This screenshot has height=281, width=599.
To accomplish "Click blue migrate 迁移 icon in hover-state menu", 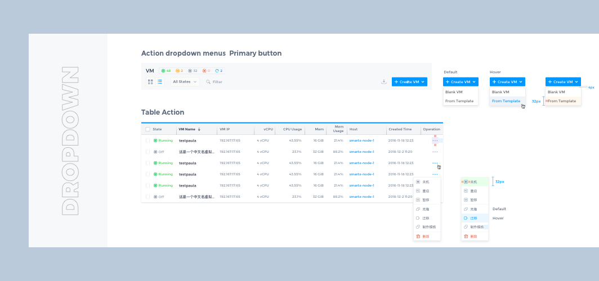I will (x=466, y=218).
